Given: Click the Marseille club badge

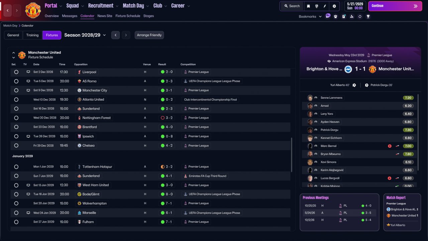Looking at the screenshot, I should point(80,213).
